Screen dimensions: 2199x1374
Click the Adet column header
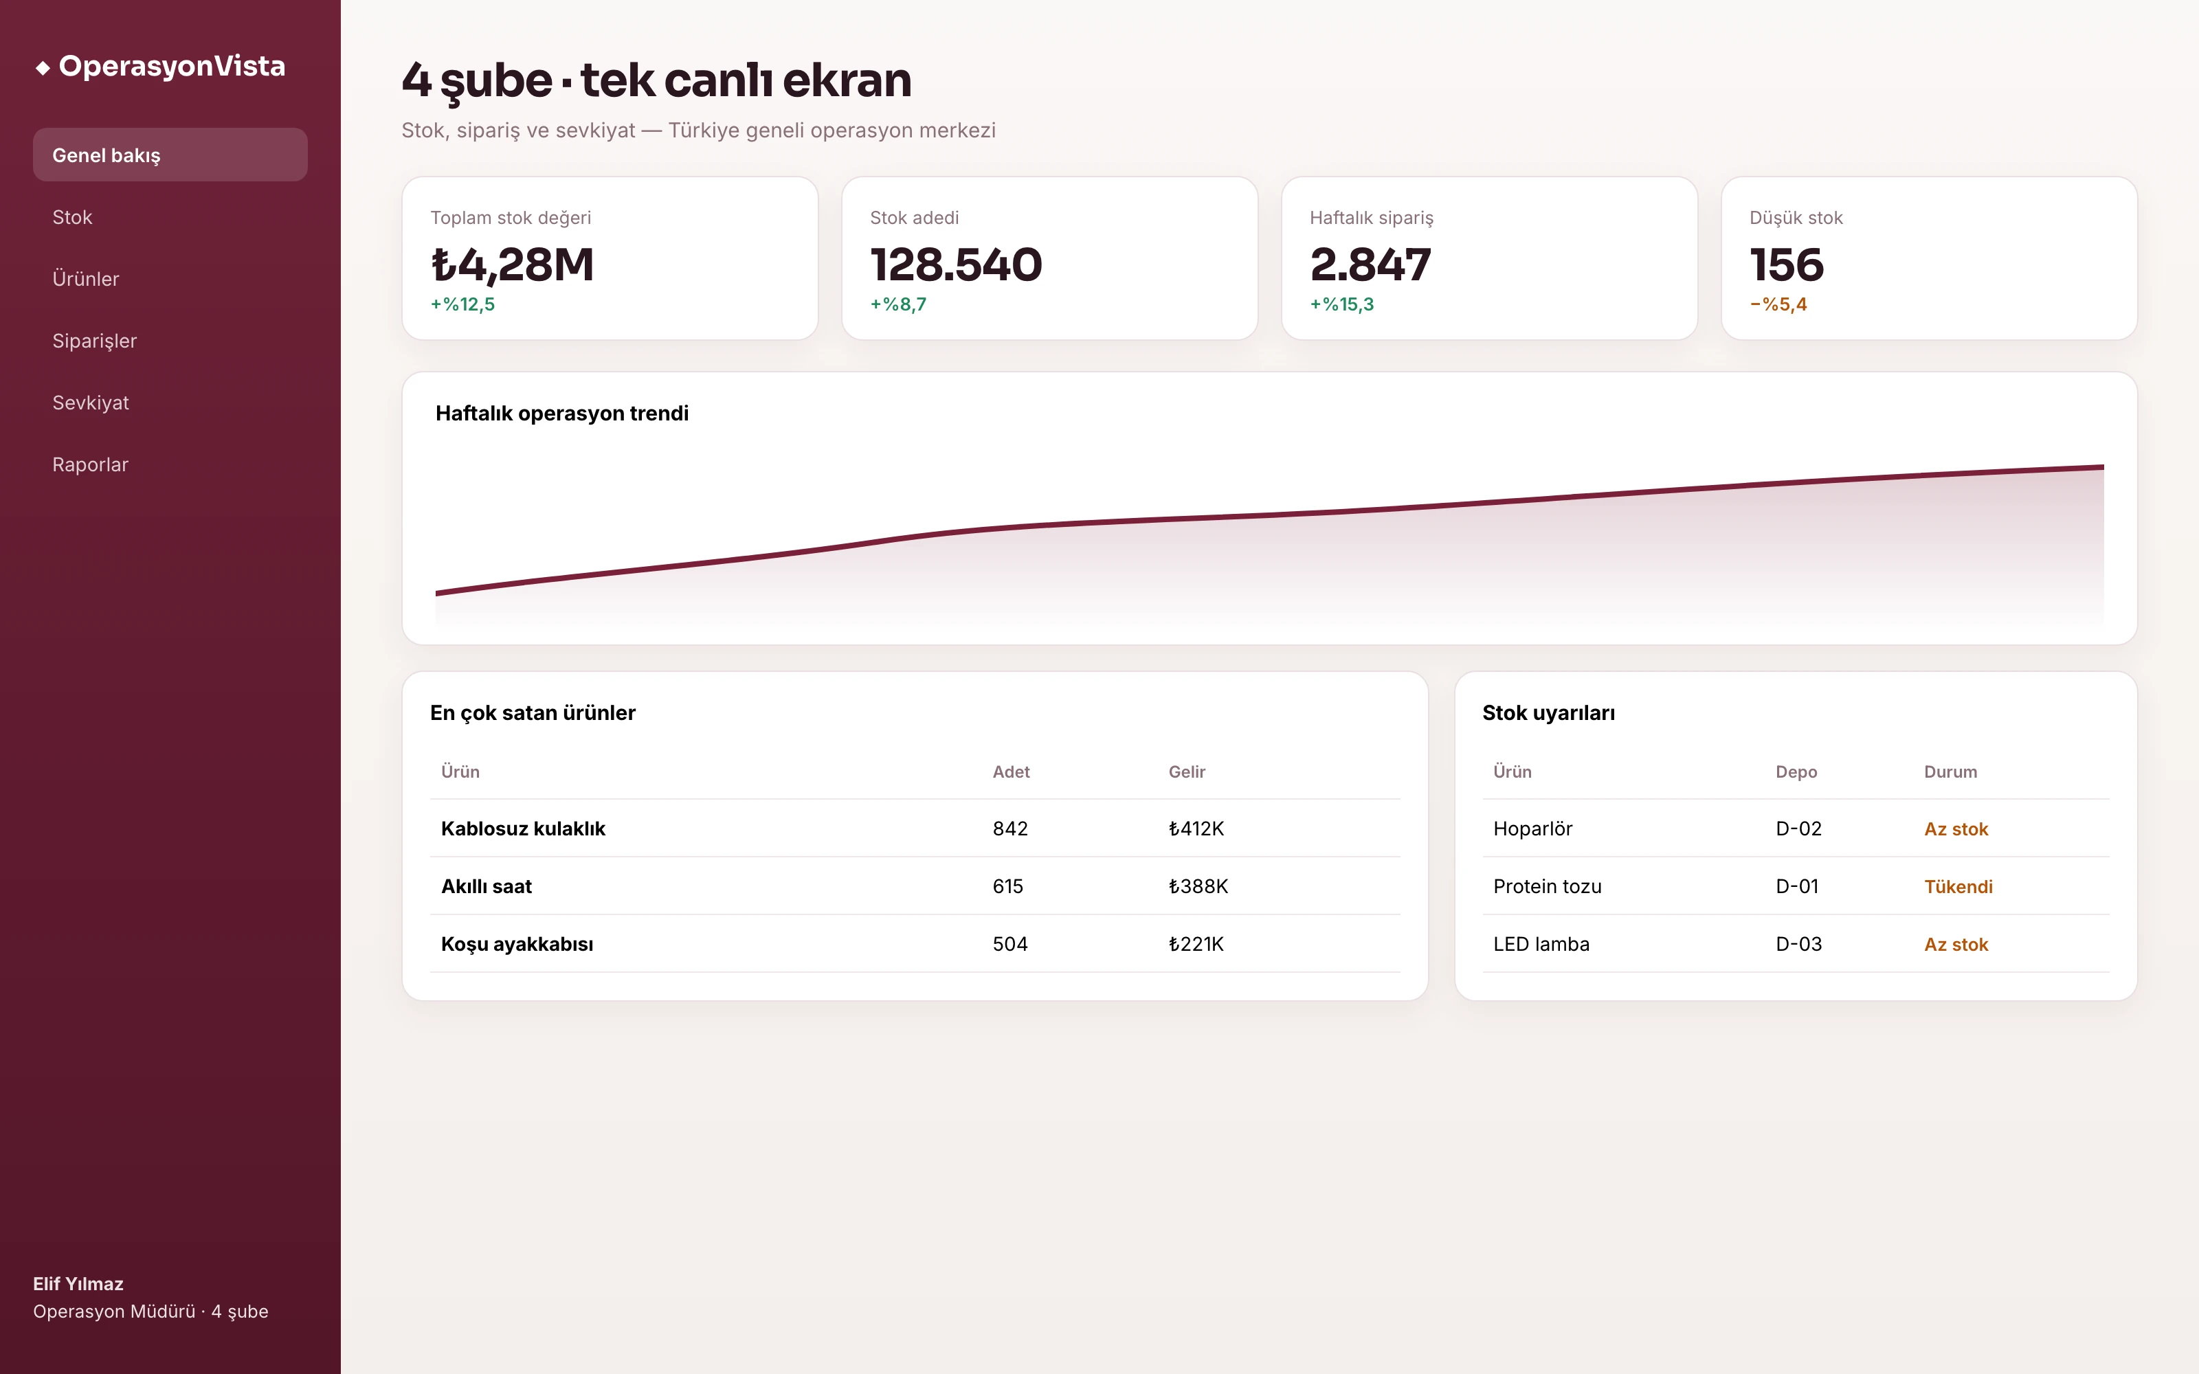click(x=1010, y=772)
